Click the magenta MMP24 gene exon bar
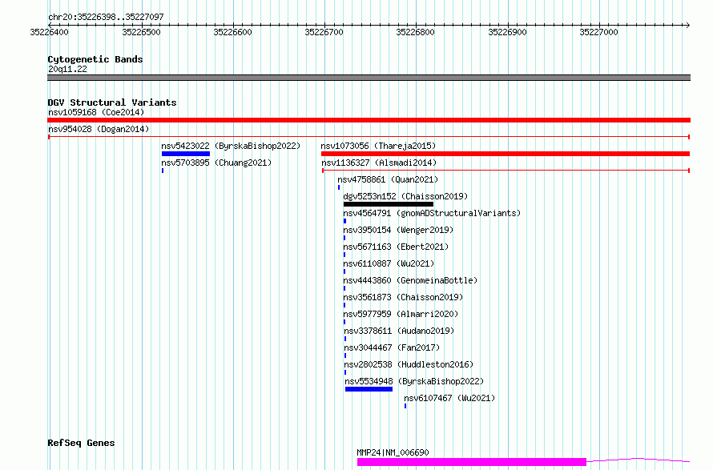Image resolution: width=713 pixels, height=470 pixels. (x=472, y=462)
